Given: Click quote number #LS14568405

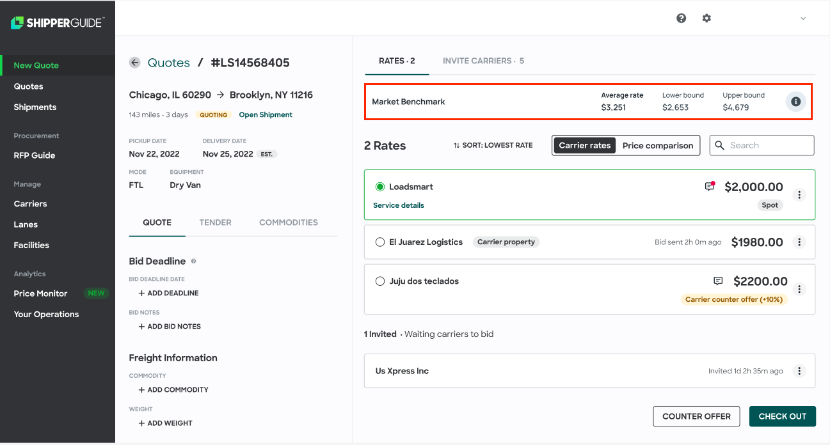Looking at the screenshot, I should pos(250,63).
